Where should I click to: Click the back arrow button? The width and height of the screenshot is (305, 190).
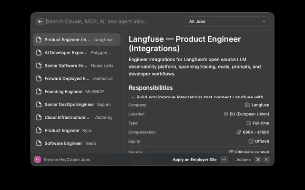pyautogui.click(x=40, y=21)
